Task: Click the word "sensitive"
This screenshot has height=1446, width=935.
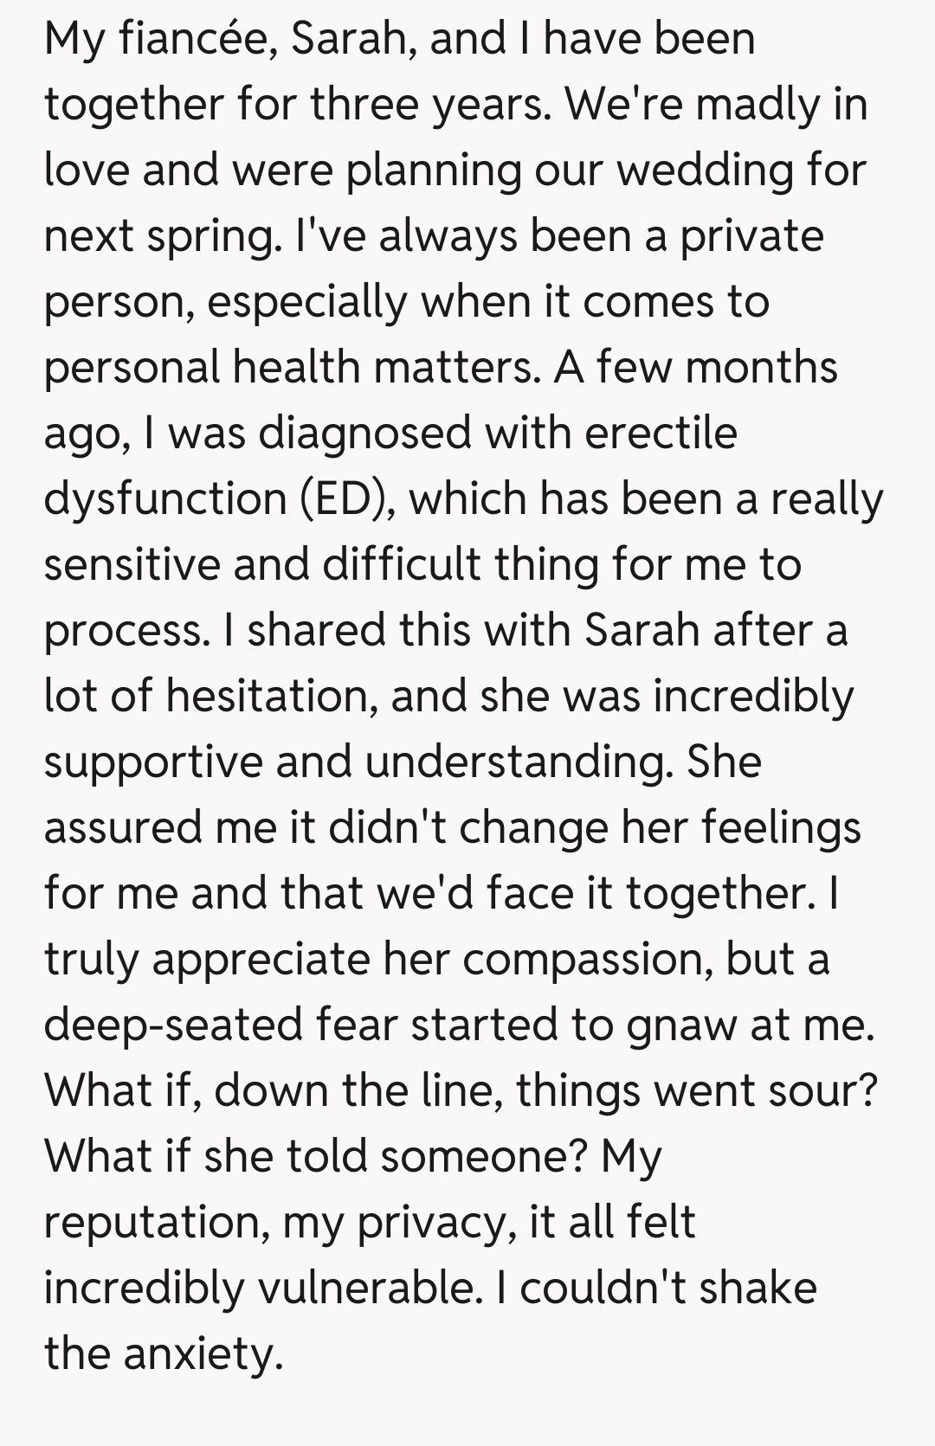Action: pyautogui.click(x=132, y=565)
